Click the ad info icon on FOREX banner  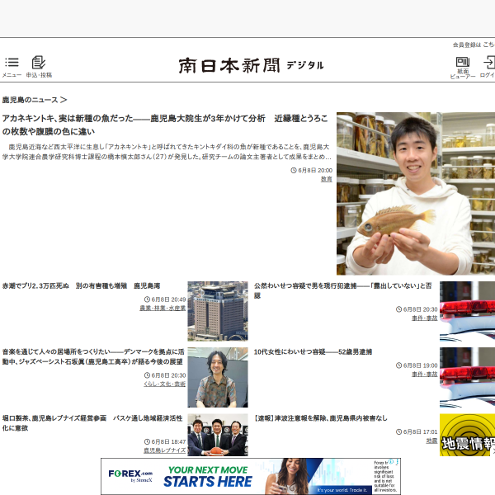click(391, 461)
